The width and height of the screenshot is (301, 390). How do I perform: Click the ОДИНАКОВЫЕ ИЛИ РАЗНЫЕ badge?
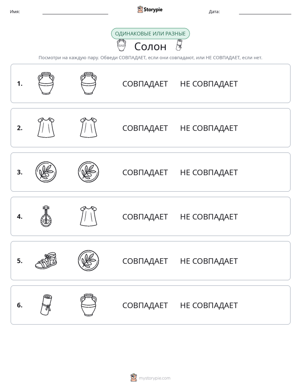point(150,34)
